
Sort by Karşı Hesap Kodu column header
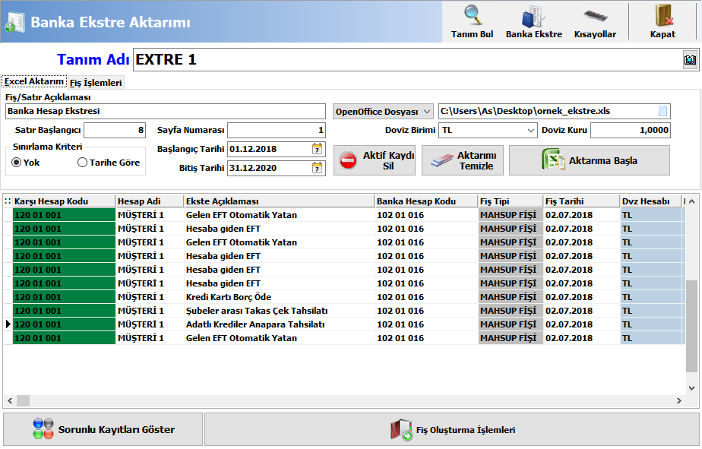click(x=64, y=201)
